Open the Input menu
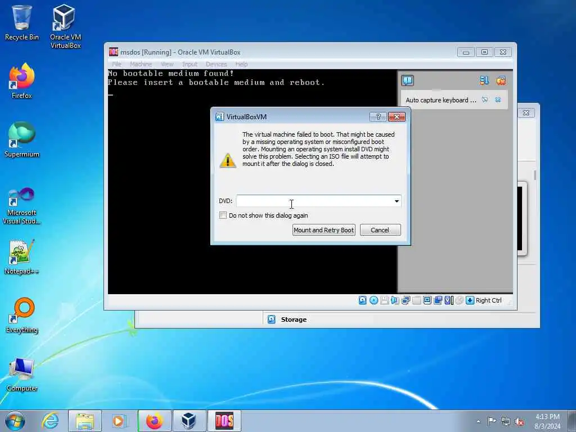The width and height of the screenshot is (576, 432). 190,64
